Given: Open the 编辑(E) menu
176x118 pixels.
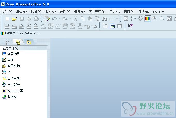Looking at the screenshot, I should coord(21,12).
